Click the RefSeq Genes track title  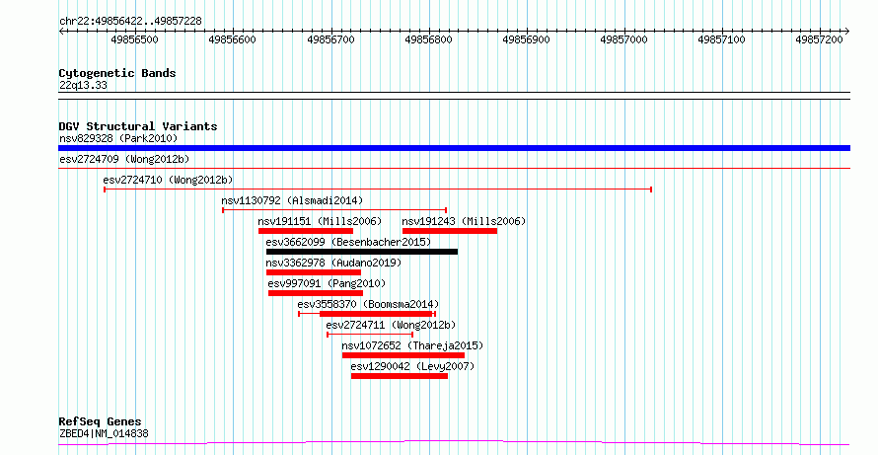tap(101, 421)
